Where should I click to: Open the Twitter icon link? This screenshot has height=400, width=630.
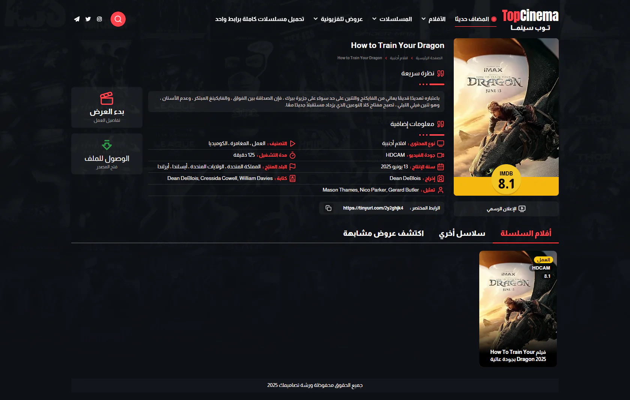(88, 19)
